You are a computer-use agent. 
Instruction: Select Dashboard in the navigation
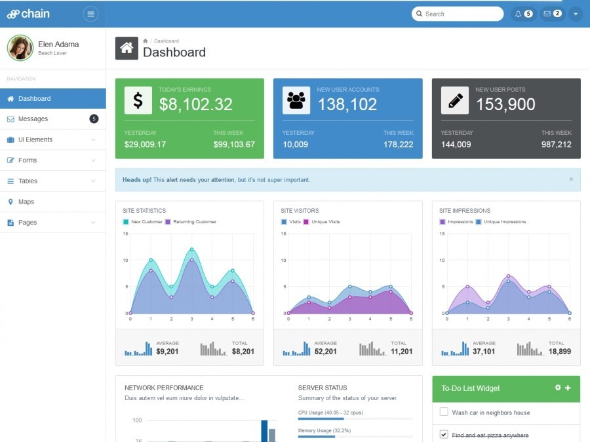coord(52,98)
